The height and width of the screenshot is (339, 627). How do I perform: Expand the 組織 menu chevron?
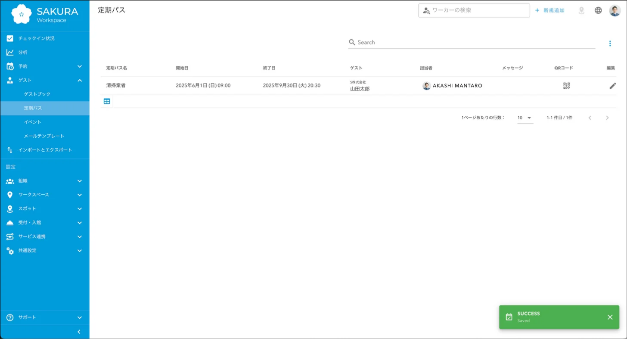[79, 181]
